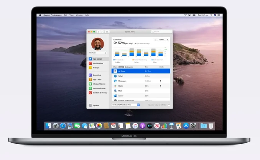
Task: Open the Last Week period dropdown
Action: pyautogui.click(x=118, y=40)
